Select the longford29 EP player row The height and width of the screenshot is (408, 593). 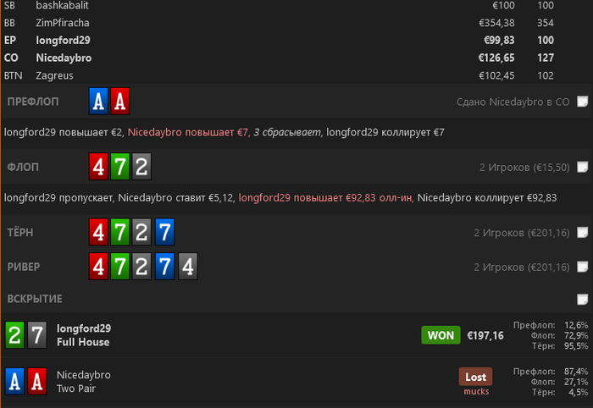click(x=296, y=41)
